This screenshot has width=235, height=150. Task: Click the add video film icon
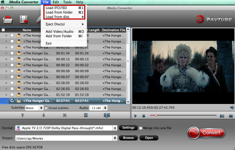point(23,20)
